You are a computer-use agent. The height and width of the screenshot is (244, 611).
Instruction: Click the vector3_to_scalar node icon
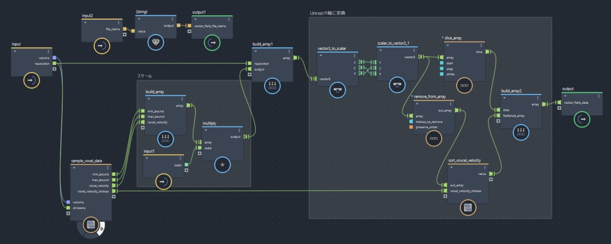[337, 89]
